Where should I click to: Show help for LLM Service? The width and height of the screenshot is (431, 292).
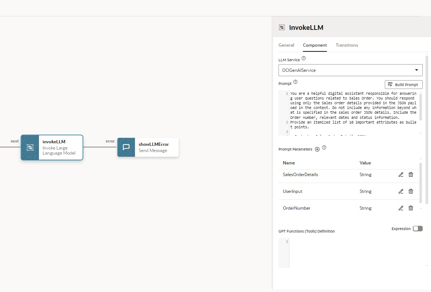coord(304,58)
